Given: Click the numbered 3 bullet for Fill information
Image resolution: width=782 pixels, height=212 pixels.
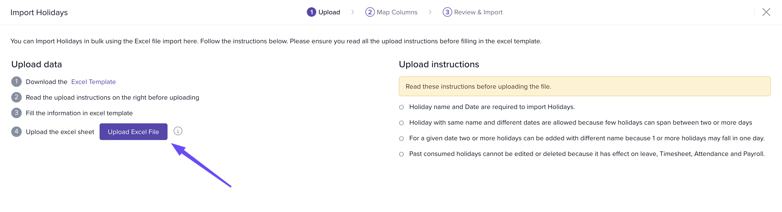Looking at the screenshot, I should point(16,113).
